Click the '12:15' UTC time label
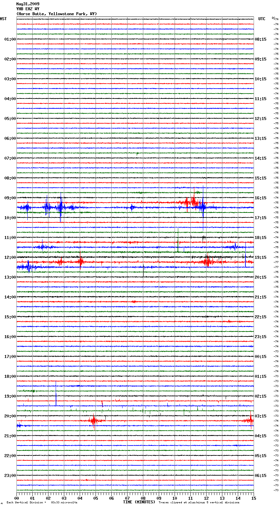280x507 pixels. pyautogui.click(x=261, y=119)
